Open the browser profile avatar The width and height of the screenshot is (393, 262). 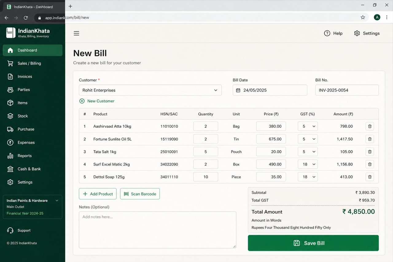(377, 18)
